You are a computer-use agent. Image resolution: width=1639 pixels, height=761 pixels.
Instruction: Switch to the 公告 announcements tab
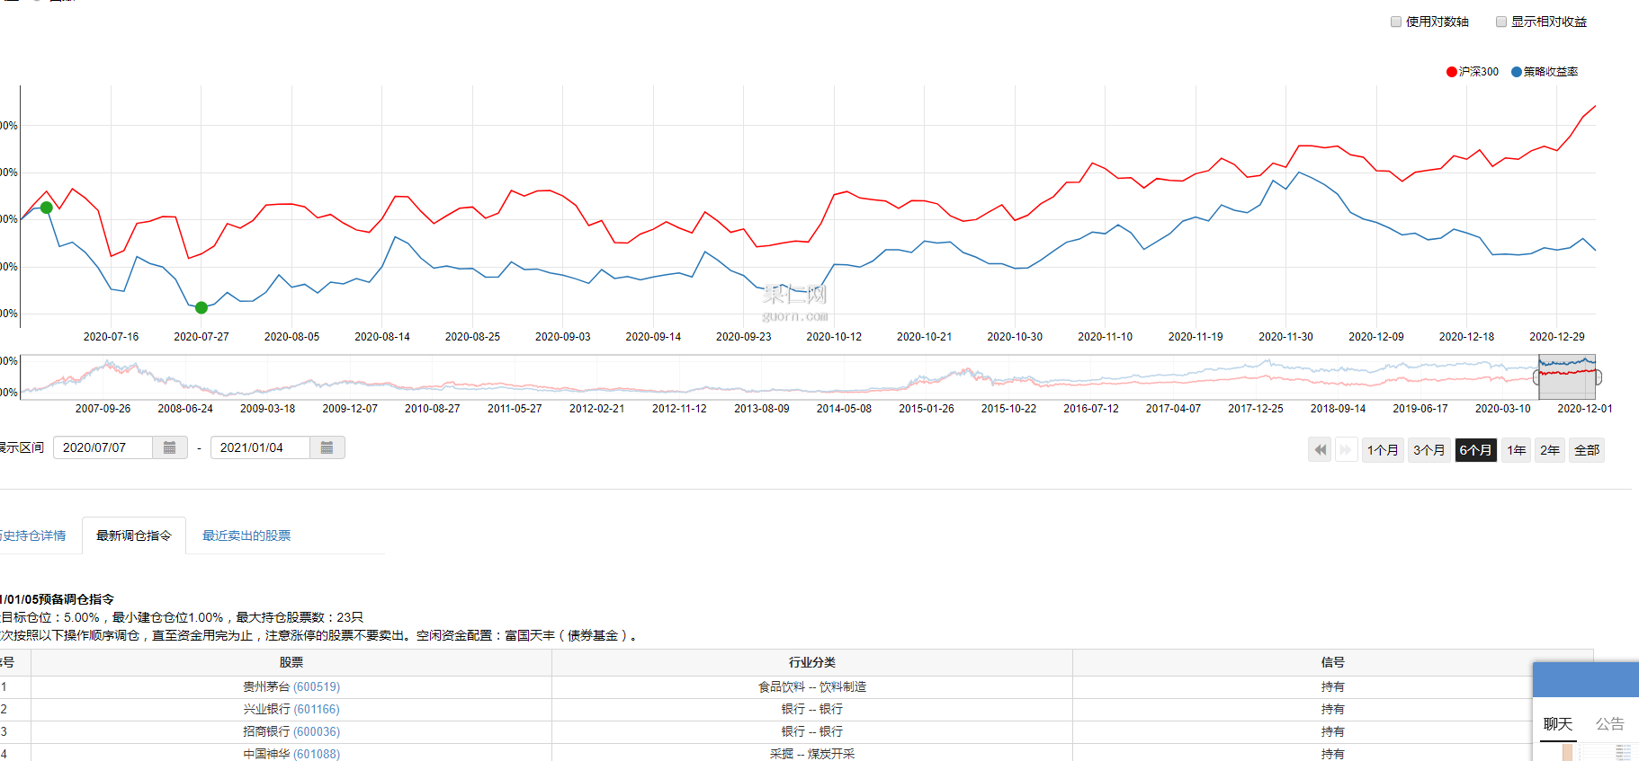point(1610,724)
